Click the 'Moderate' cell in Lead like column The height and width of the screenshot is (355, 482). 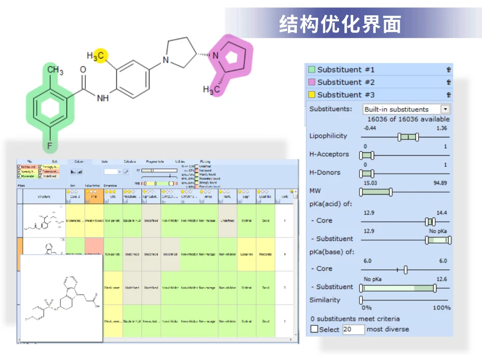tap(266, 254)
